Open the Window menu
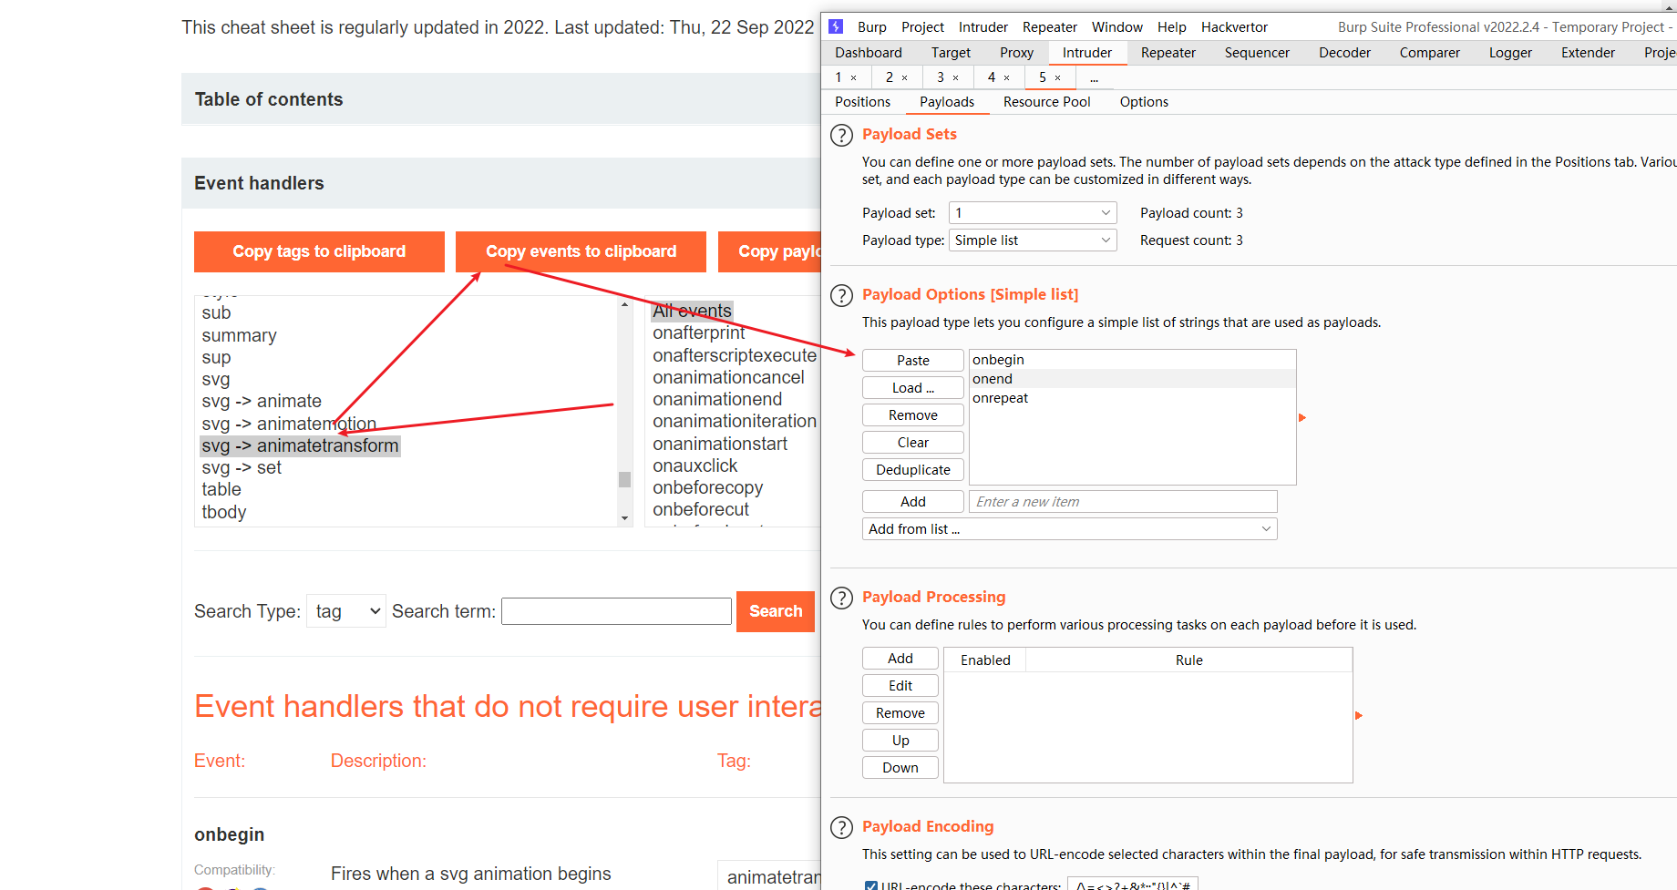1677x890 pixels. point(1116,27)
